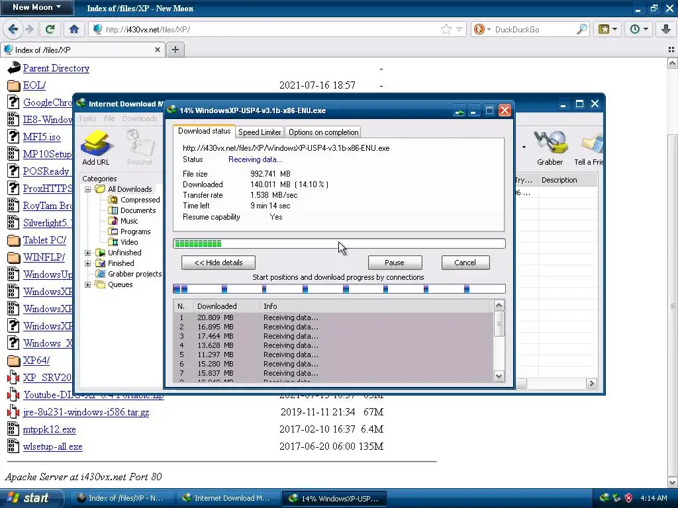Click the Description column header
Image resolution: width=678 pixels, height=508 pixels.
(567, 180)
